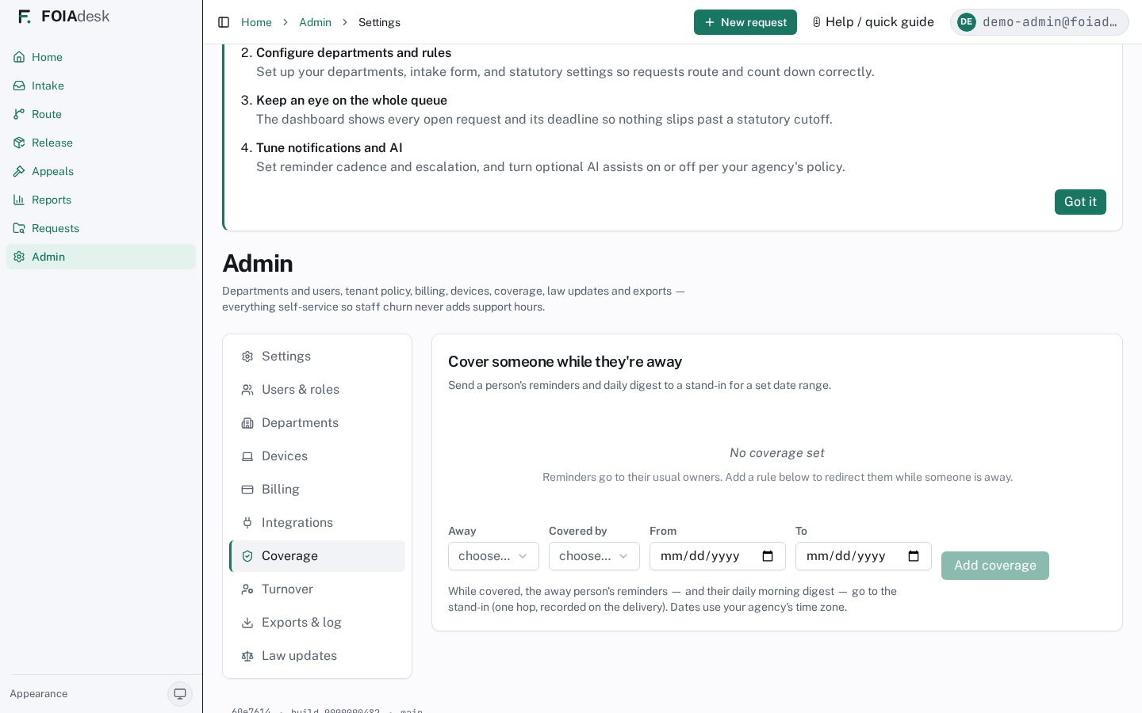Open Requests in the sidebar
Viewport: 1142px width, 713px height.
(101, 228)
